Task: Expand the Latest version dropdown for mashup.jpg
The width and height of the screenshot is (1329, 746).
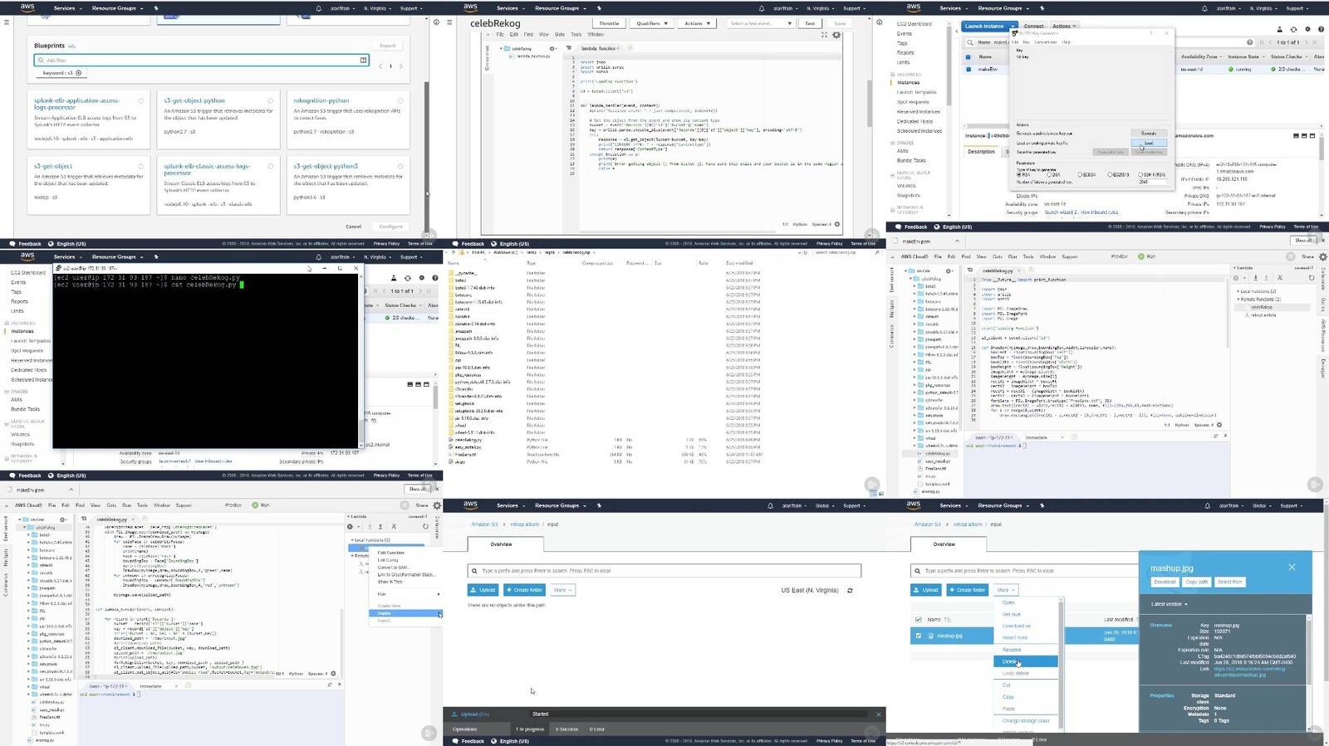Action: coord(1169,604)
